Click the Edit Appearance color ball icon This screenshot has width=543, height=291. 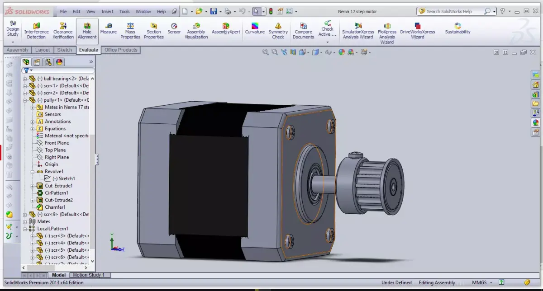[x=342, y=52]
